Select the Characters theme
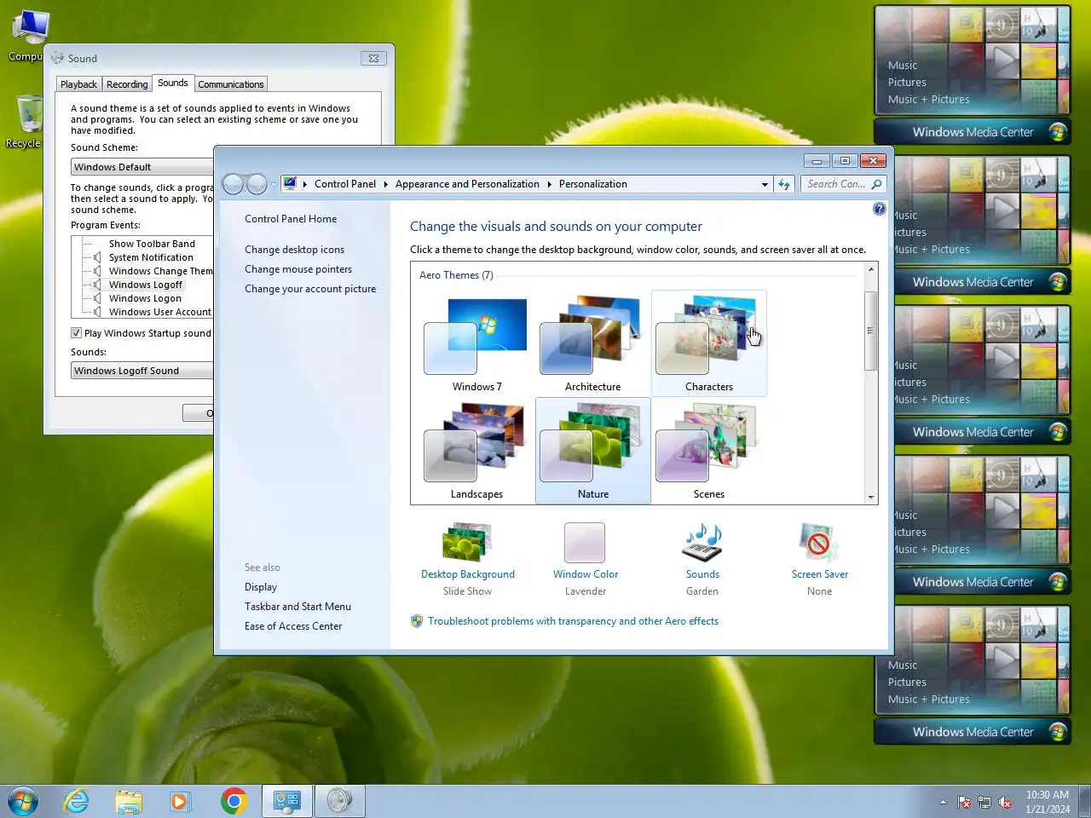1091x818 pixels. pyautogui.click(x=709, y=343)
